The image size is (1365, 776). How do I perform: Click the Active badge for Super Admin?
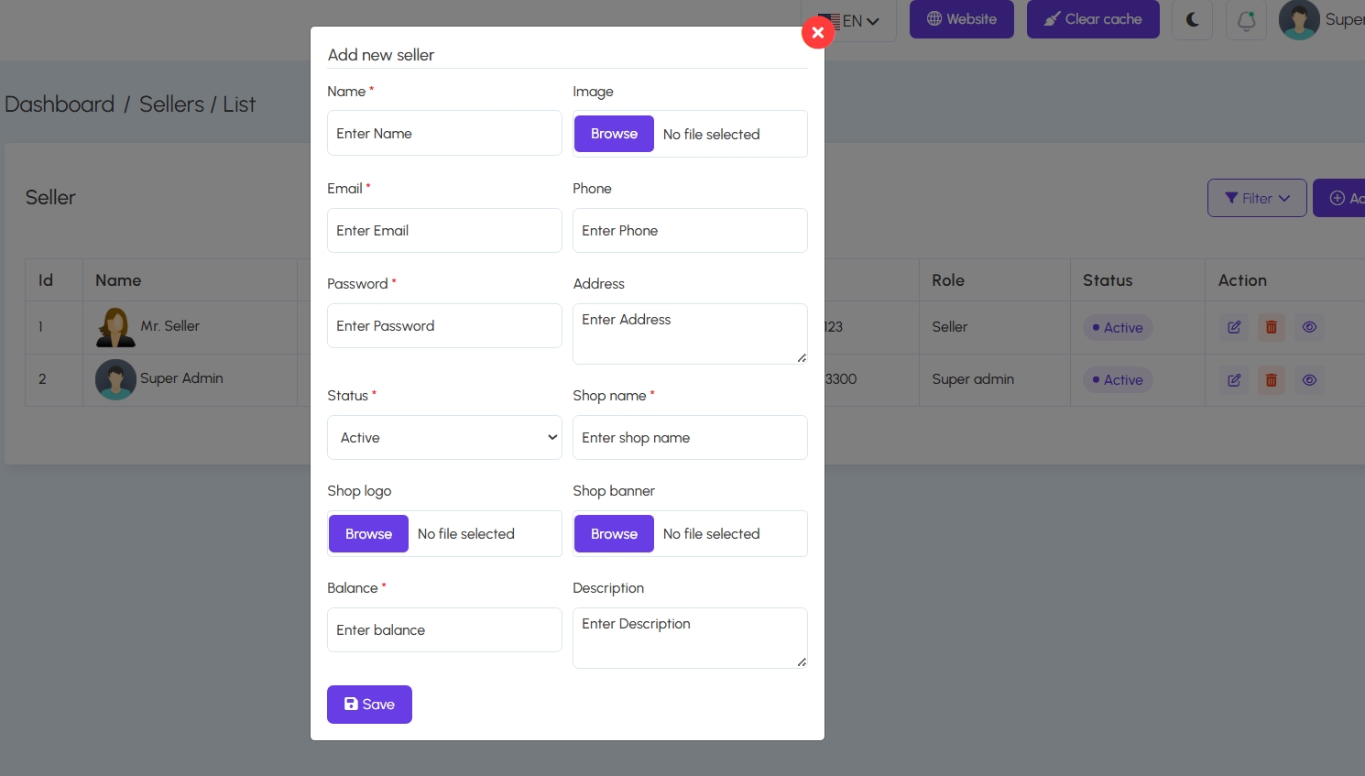click(x=1118, y=380)
